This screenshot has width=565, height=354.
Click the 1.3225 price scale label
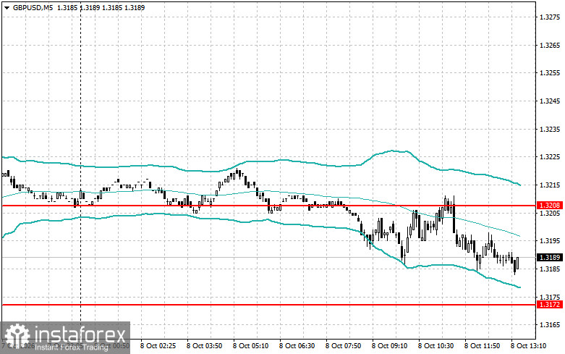(x=550, y=157)
